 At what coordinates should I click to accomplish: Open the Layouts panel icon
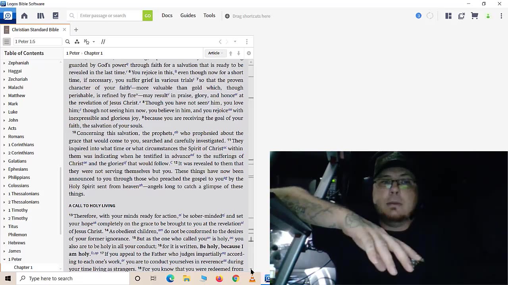448,16
